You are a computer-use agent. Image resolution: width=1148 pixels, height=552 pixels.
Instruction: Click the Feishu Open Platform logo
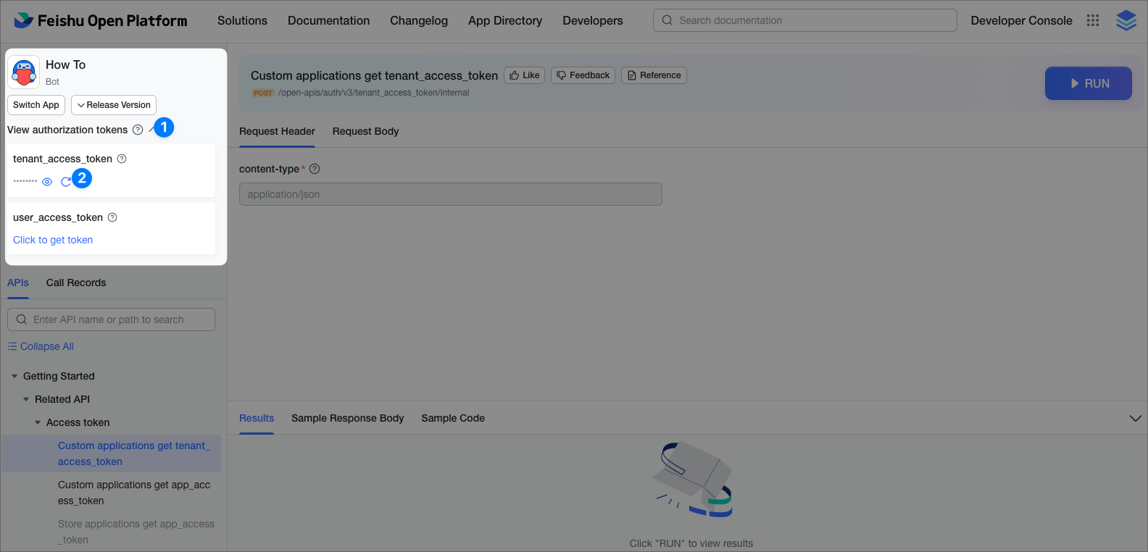[101, 20]
